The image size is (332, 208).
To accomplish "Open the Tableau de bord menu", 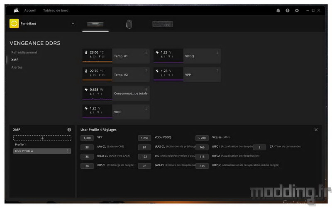I will point(56,10).
